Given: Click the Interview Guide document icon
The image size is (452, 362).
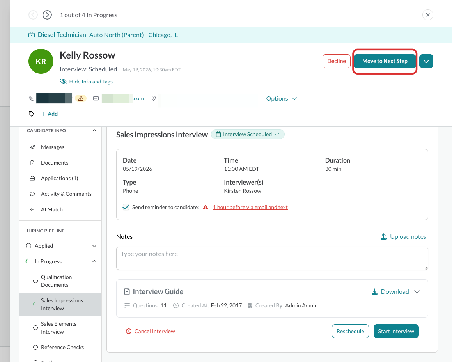Looking at the screenshot, I should point(127,292).
